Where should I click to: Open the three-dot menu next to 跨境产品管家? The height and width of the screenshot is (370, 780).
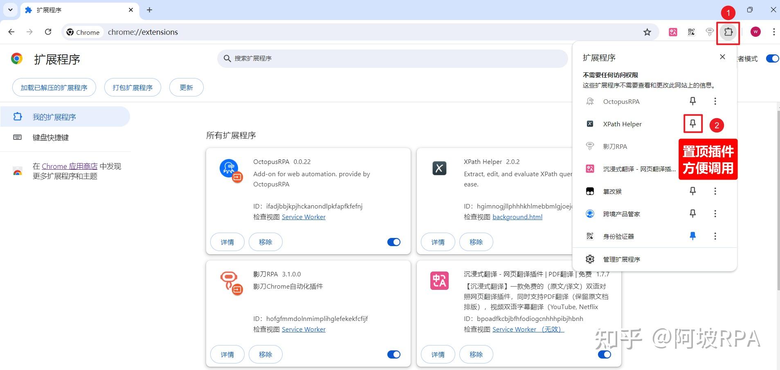(715, 213)
